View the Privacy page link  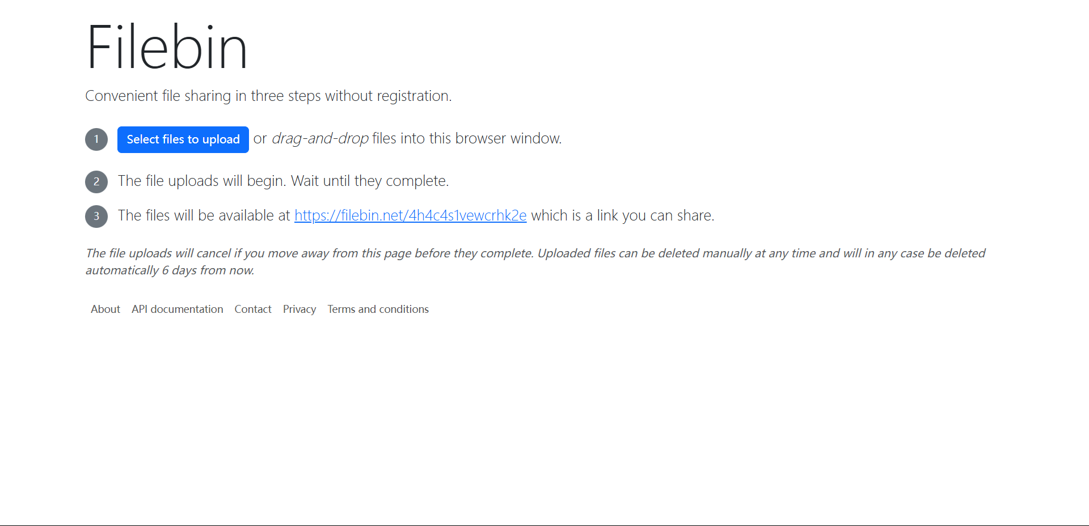point(299,309)
